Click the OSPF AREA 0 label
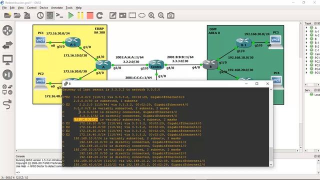Viewport: 320px width, 180px height. (214, 31)
